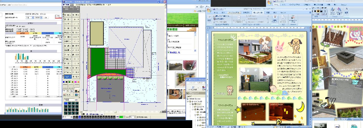Viewport: 363px width, 128px height.
Task: Click right arrow of CAD horizontal scrollbar
Action: [x=160, y=112]
